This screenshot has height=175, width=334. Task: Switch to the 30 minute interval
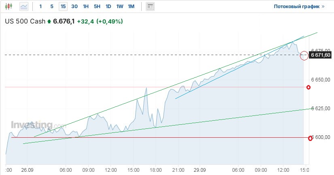(74, 6)
